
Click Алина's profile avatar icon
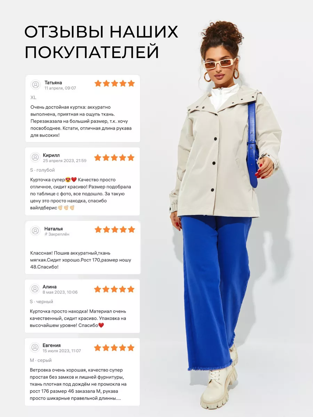35,289
